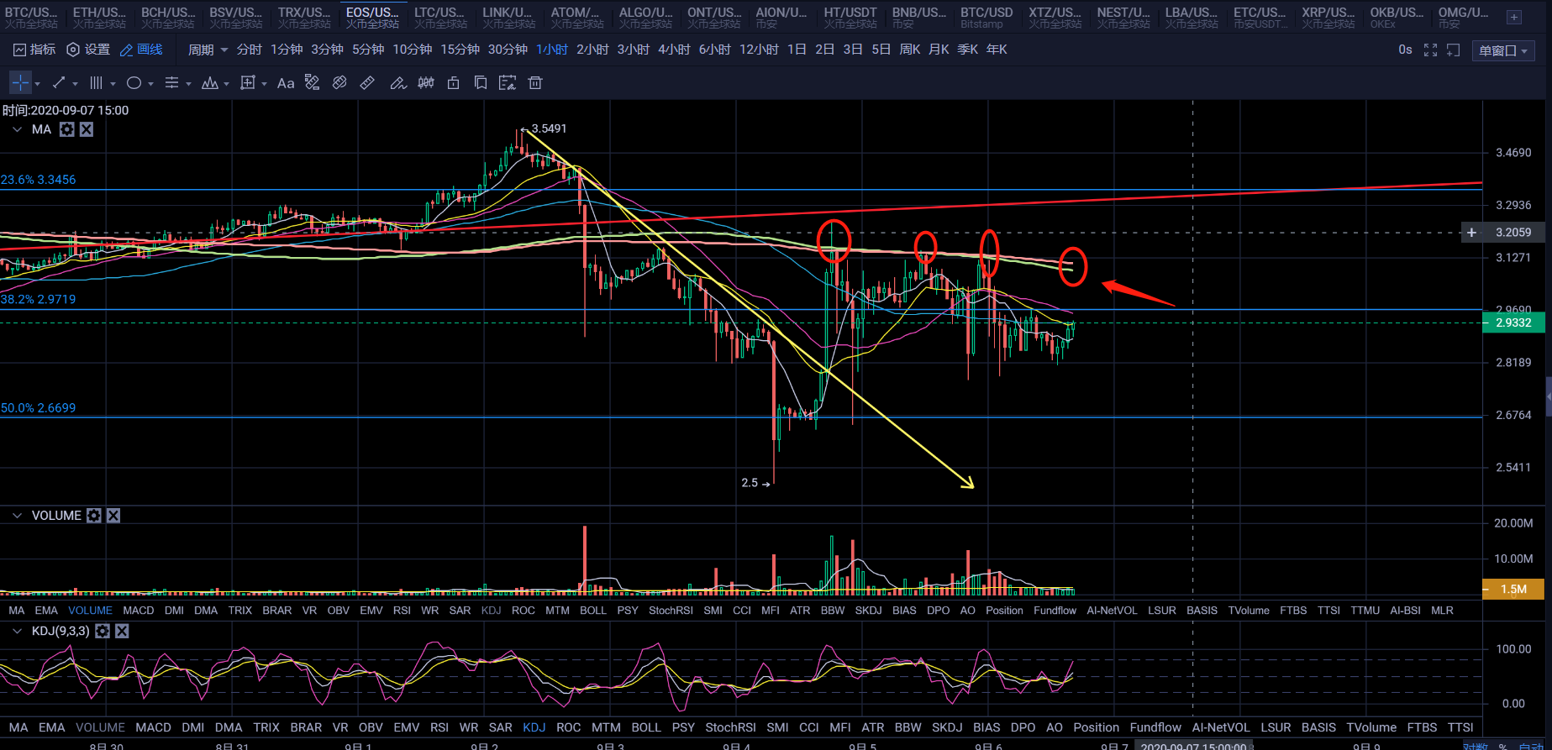Viewport: 1552px width, 750px height.
Task: Switch to the HT/USDT pair tab
Action: tap(850, 17)
